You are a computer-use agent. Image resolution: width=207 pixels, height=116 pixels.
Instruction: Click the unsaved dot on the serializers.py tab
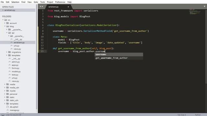pos(68,7)
